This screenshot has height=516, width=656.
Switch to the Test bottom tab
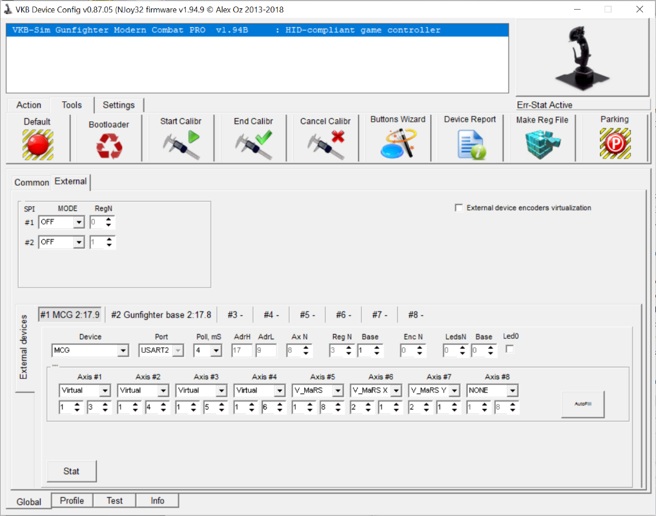coord(115,501)
